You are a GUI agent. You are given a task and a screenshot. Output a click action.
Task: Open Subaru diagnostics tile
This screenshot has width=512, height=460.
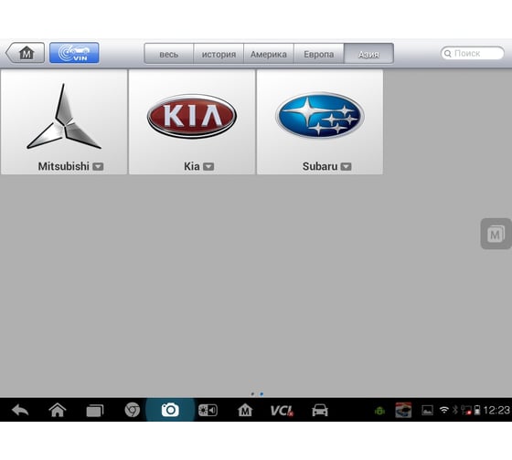tap(320, 122)
